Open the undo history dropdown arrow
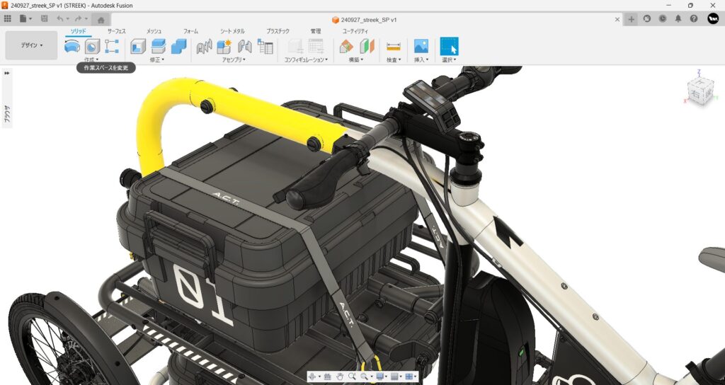The height and width of the screenshot is (385, 725). click(67, 19)
